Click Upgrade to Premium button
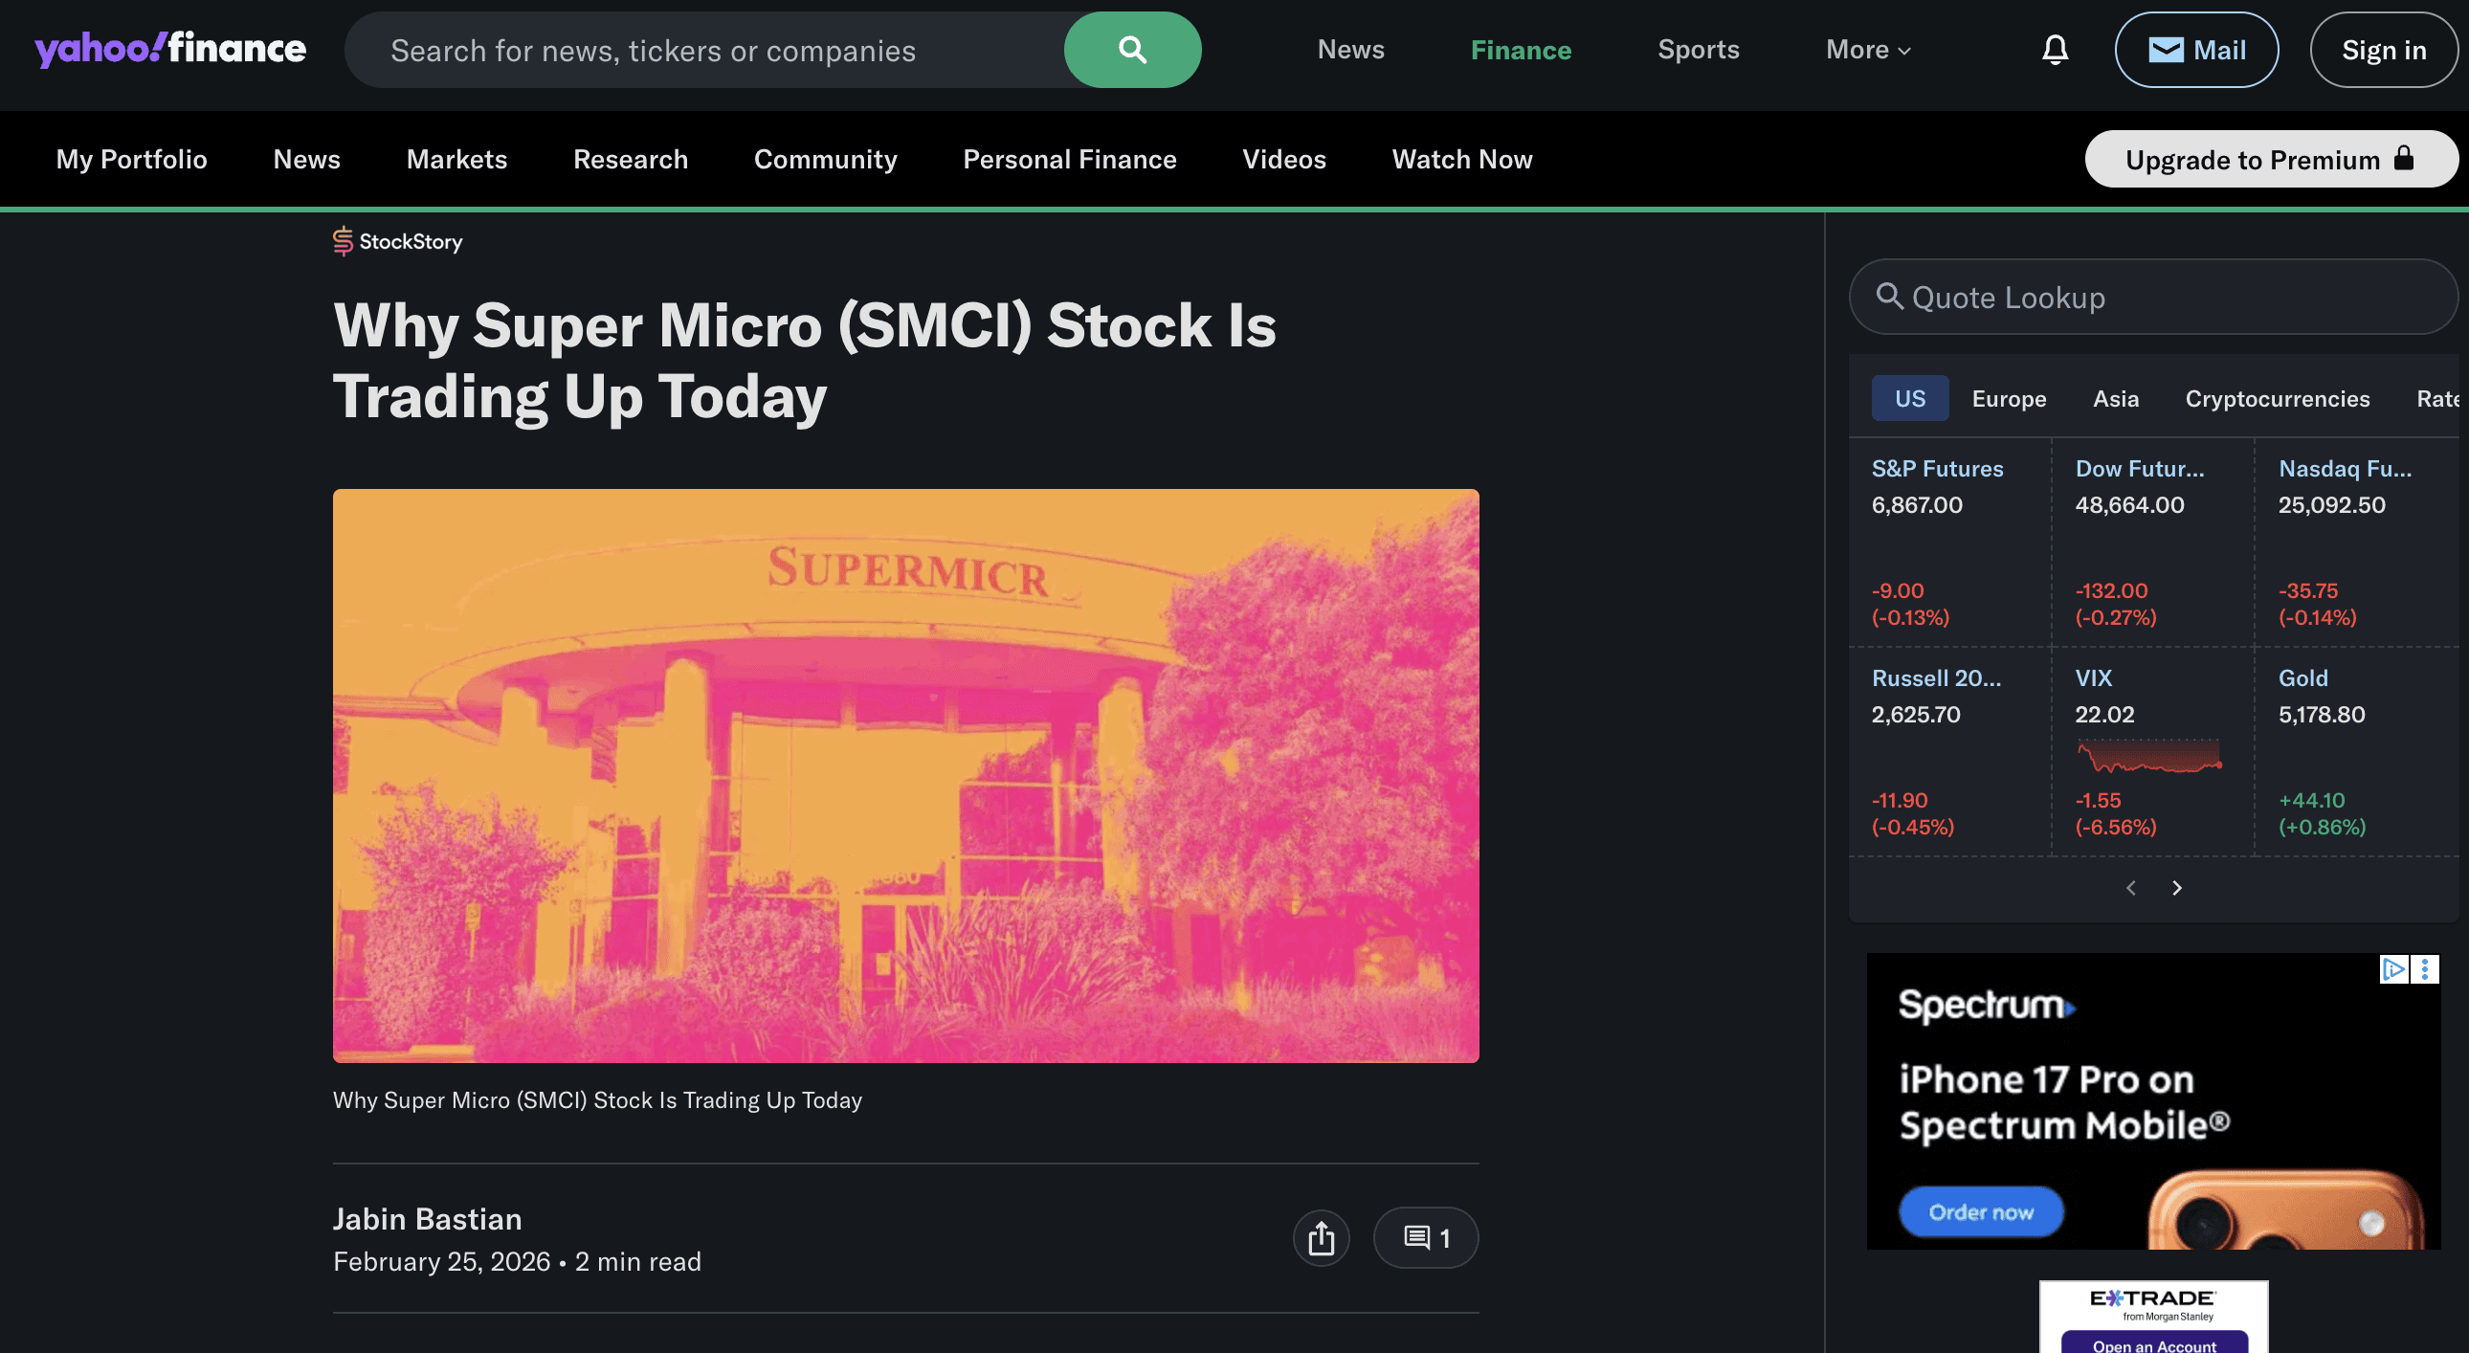The height and width of the screenshot is (1353, 2469). (x=2270, y=159)
